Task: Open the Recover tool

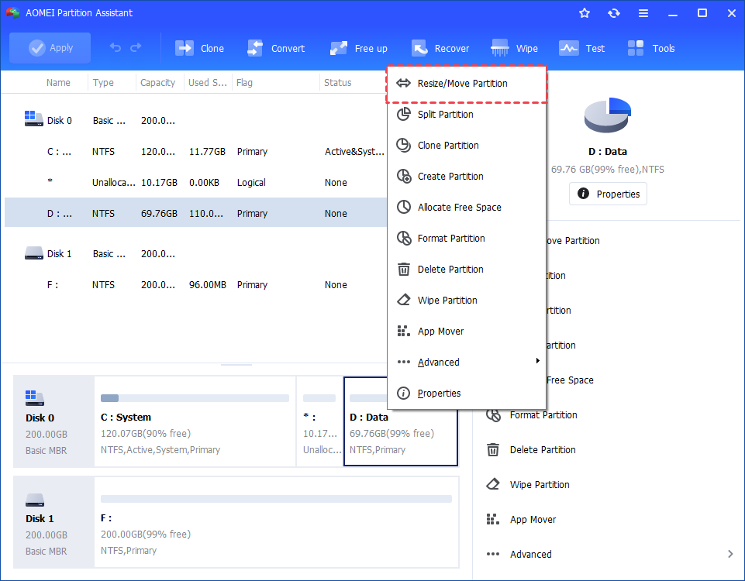Action: (419, 48)
